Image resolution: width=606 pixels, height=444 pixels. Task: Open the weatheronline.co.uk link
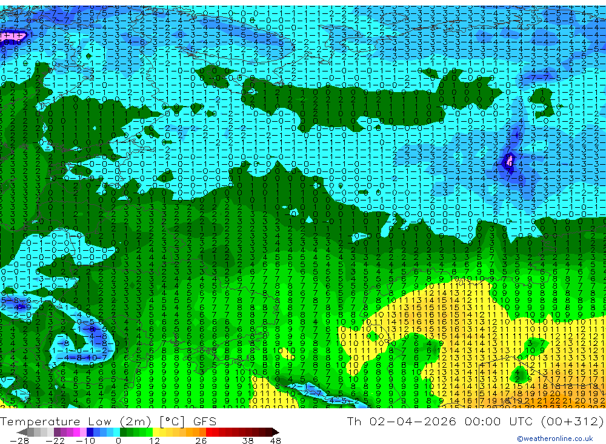coord(555,439)
